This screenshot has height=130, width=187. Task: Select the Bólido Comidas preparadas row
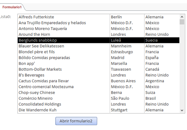[44, 58]
